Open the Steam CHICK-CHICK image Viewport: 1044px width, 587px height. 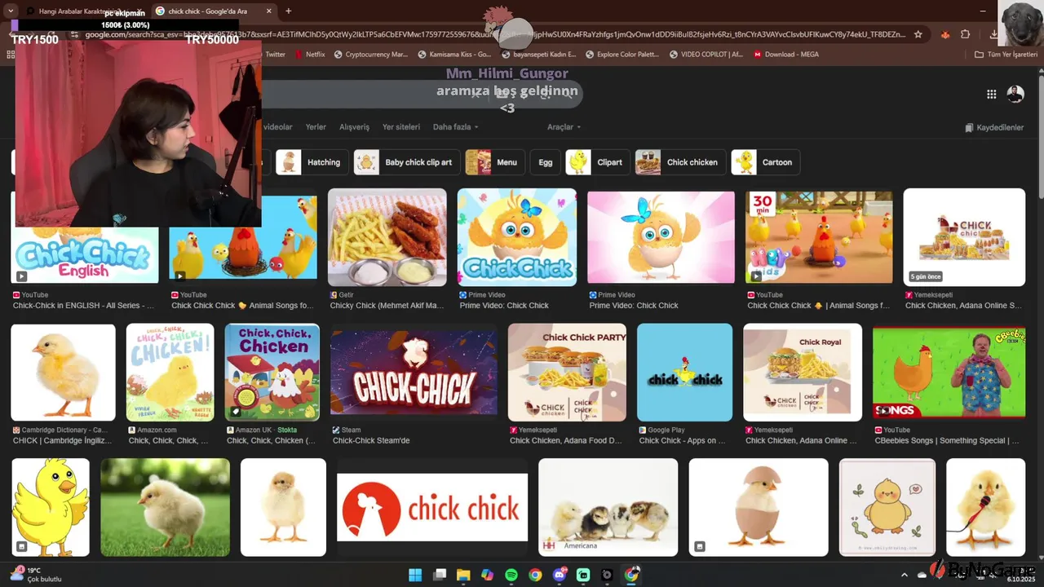414,373
